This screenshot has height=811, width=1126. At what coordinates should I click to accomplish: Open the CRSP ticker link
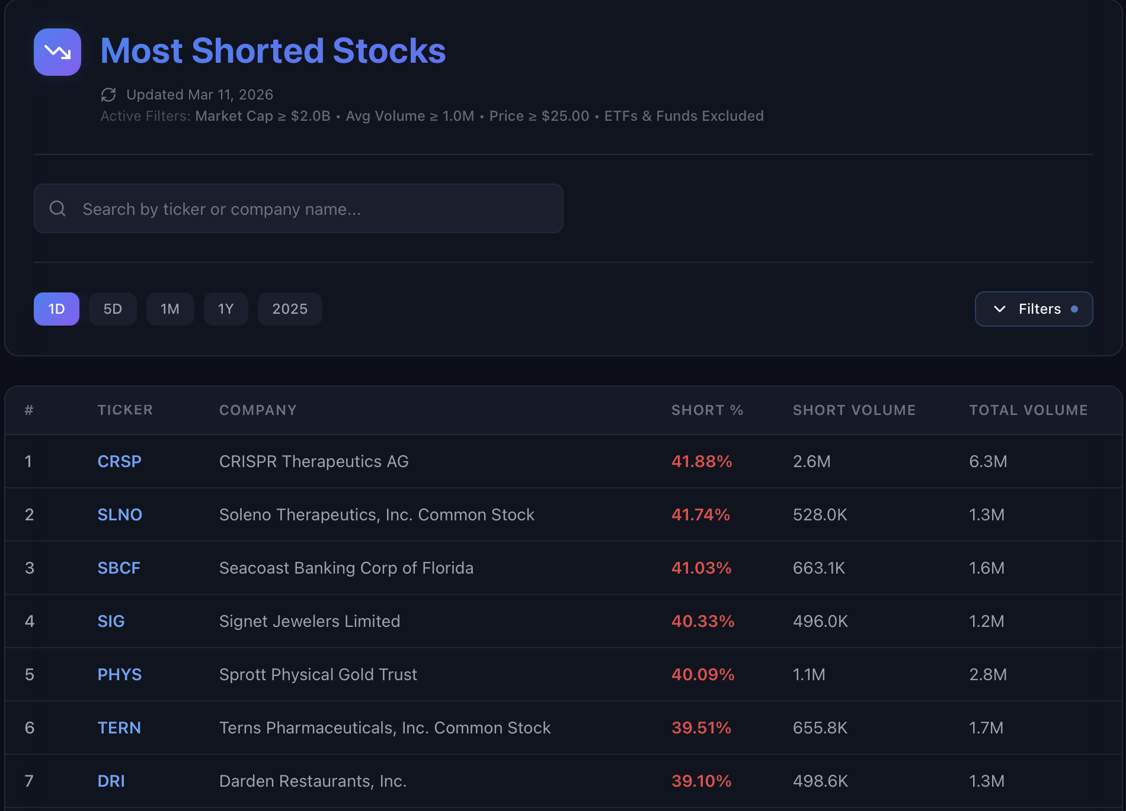pyautogui.click(x=119, y=462)
